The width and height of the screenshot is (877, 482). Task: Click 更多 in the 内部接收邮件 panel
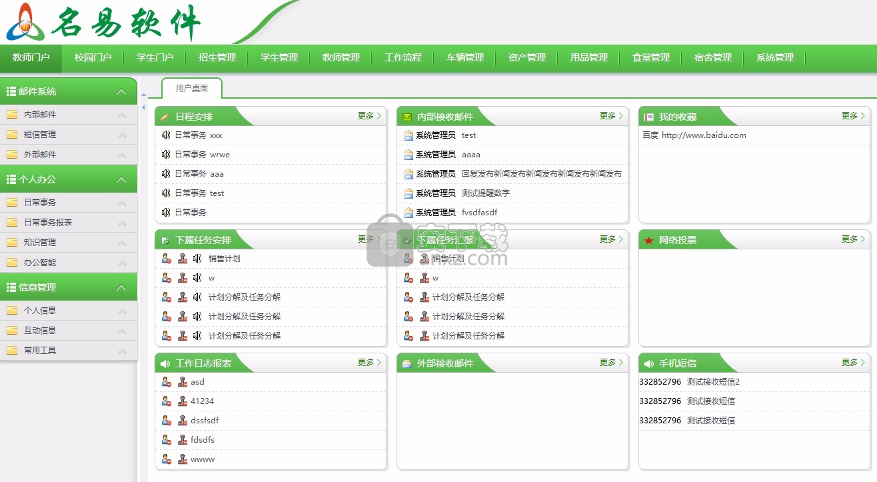(x=611, y=116)
